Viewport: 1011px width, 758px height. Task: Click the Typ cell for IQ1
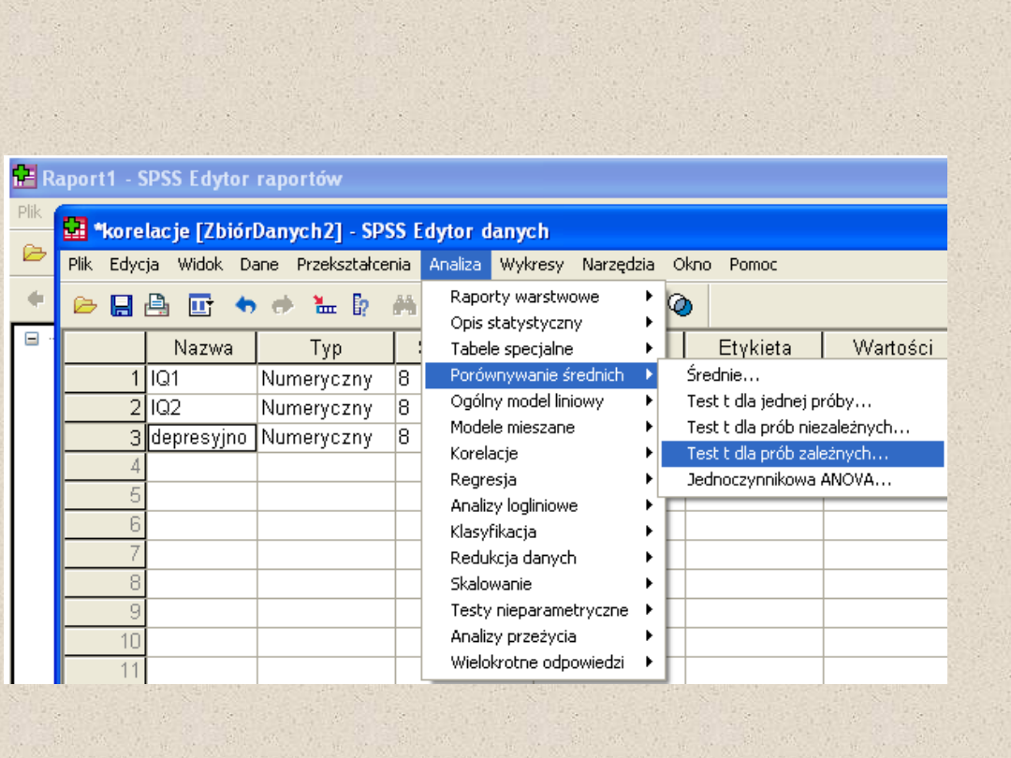pyautogui.click(x=325, y=379)
